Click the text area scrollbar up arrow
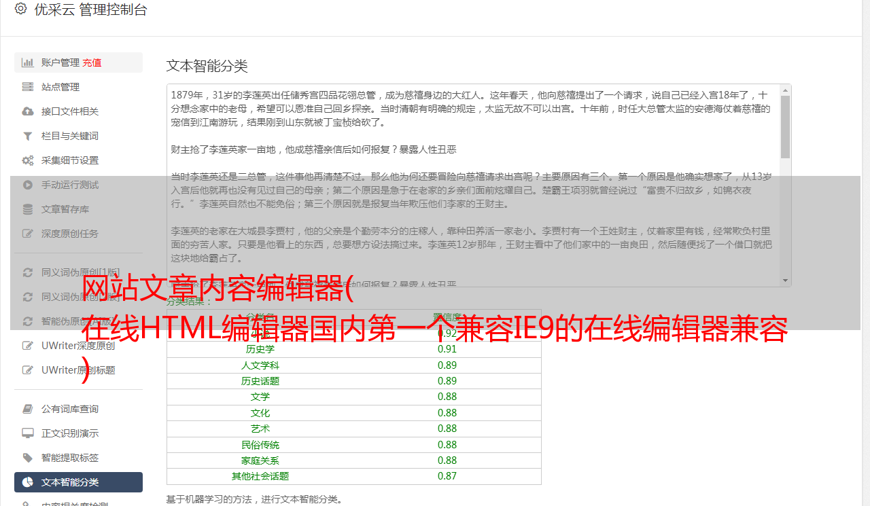The image size is (870, 506). point(785,90)
